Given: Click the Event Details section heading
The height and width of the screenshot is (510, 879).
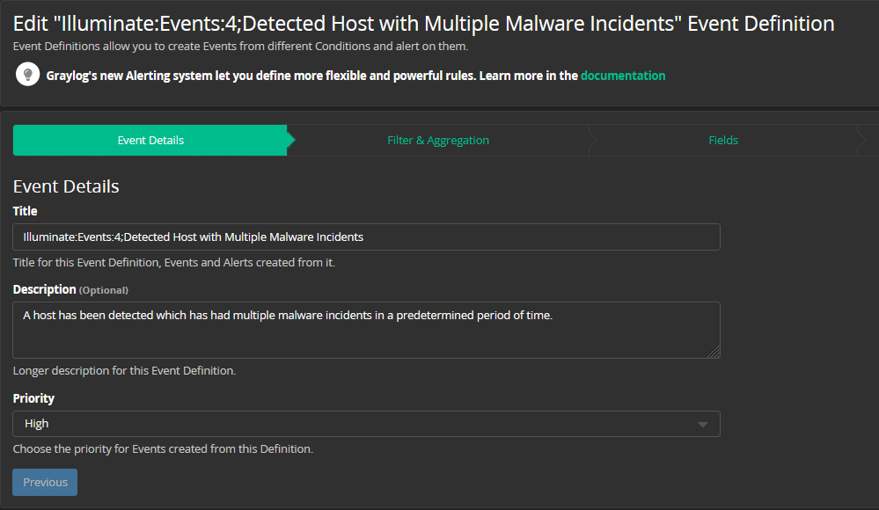Looking at the screenshot, I should coord(65,186).
